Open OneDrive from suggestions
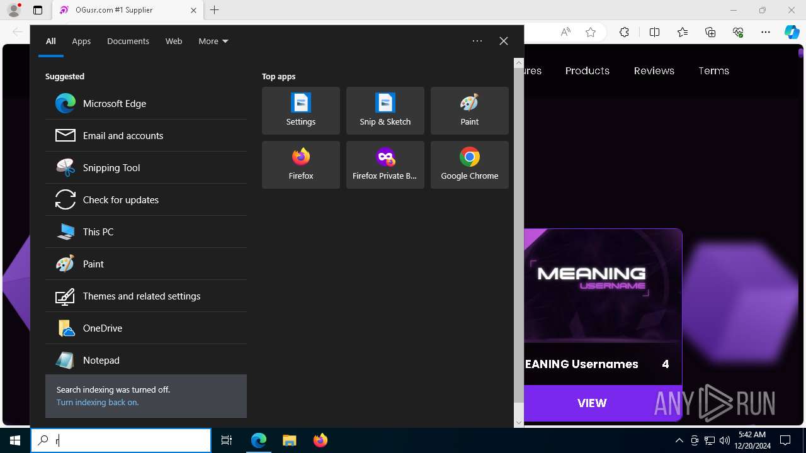This screenshot has width=806, height=453. pyautogui.click(x=146, y=328)
